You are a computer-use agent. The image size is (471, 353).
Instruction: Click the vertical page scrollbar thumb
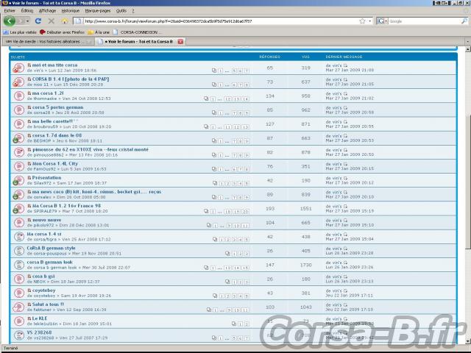click(468, 180)
